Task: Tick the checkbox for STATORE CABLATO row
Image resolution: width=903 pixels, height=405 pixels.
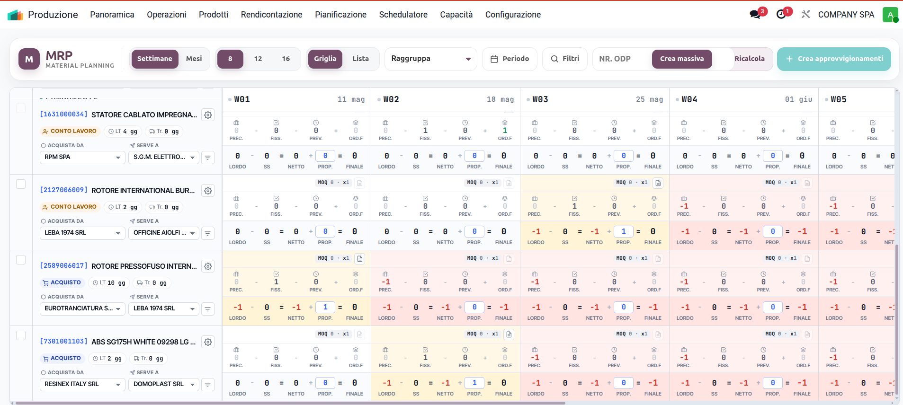Action: pyautogui.click(x=21, y=108)
